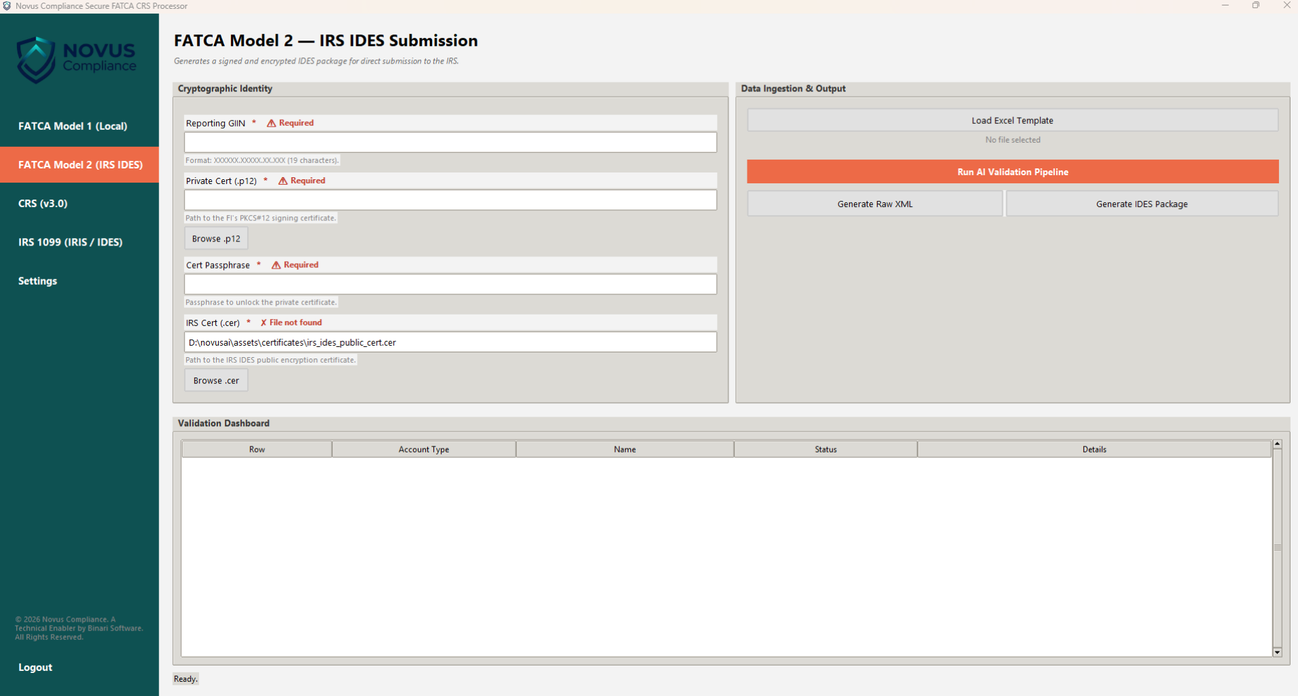The image size is (1298, 696).
Task: Click the Account Type column header
Action: tap(424, 449)
